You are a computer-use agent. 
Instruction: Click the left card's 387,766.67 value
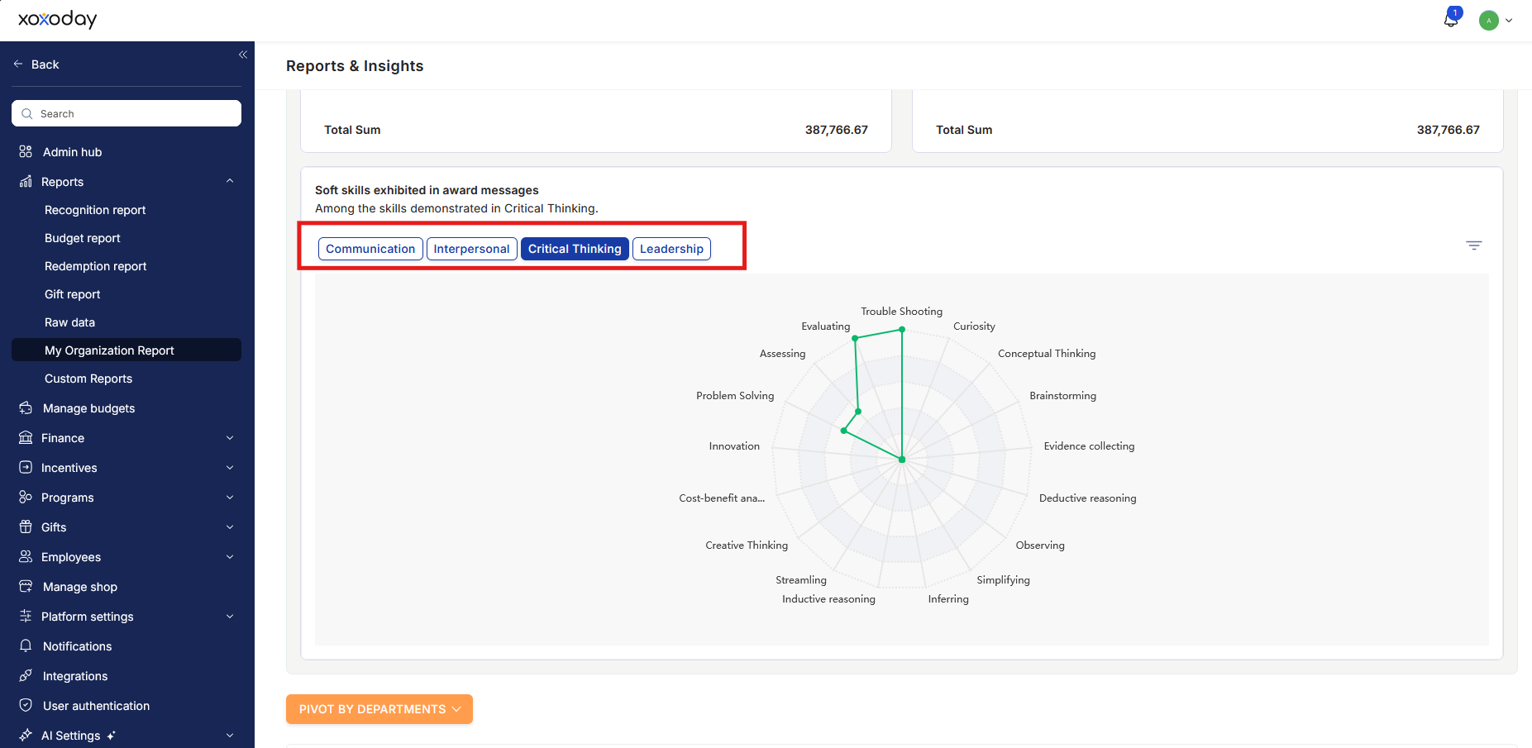(x=836, y=130)
